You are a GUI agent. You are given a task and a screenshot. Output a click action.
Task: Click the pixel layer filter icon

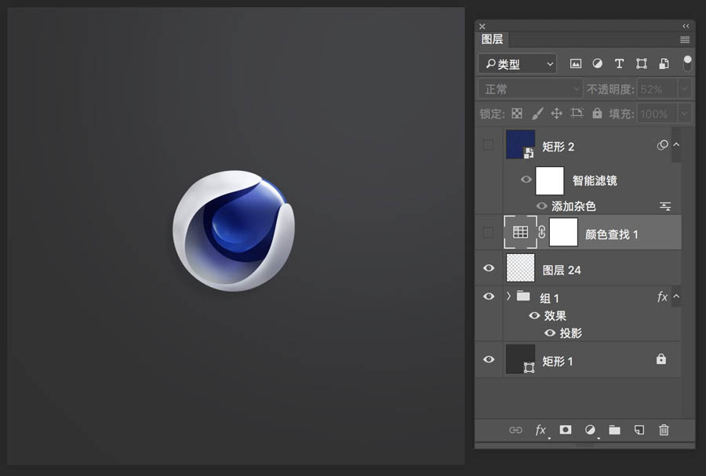pos(576,64)
